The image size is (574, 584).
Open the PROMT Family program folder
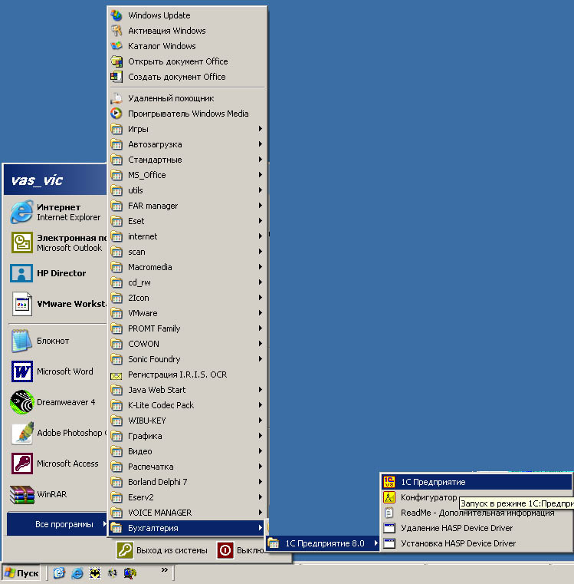tap(187, 328)
